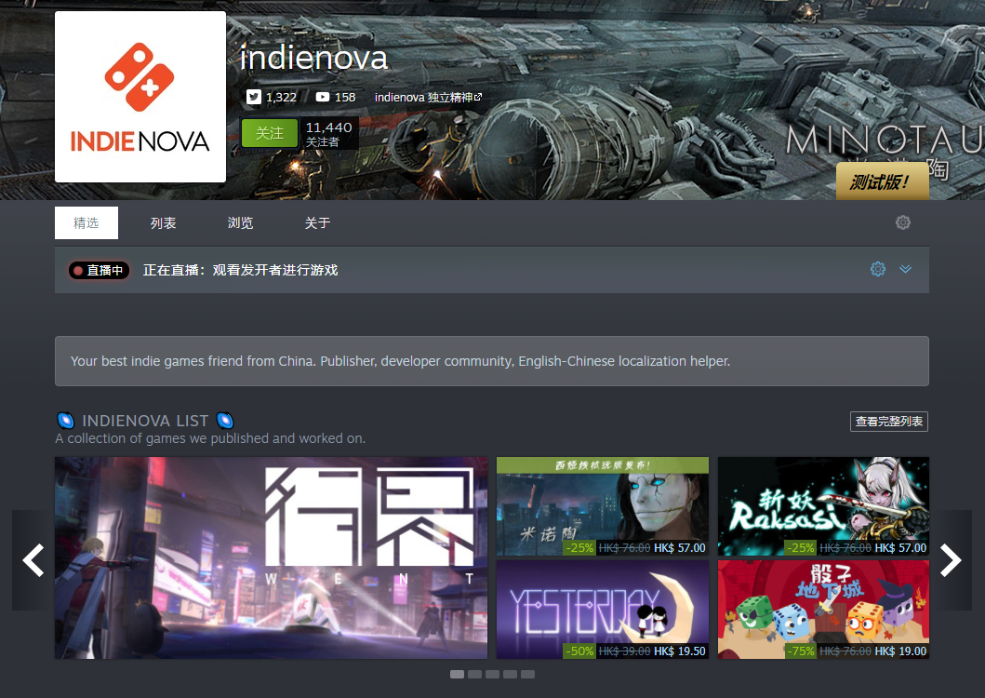Select the fourth carousel page indicator

pyautogui.click(x=510, y=674)
